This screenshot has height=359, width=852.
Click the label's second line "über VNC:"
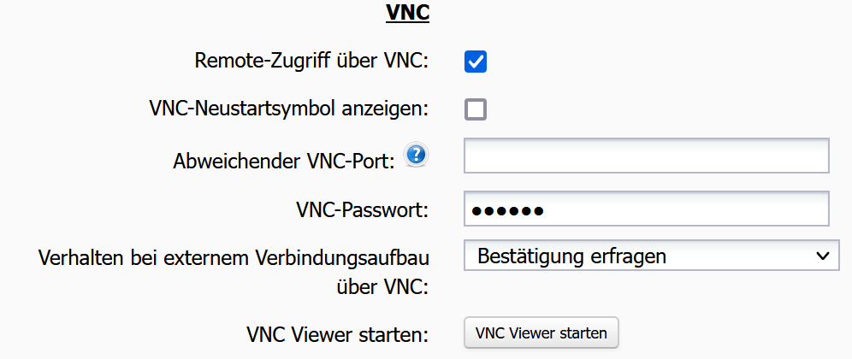click(x=381, y=286)
